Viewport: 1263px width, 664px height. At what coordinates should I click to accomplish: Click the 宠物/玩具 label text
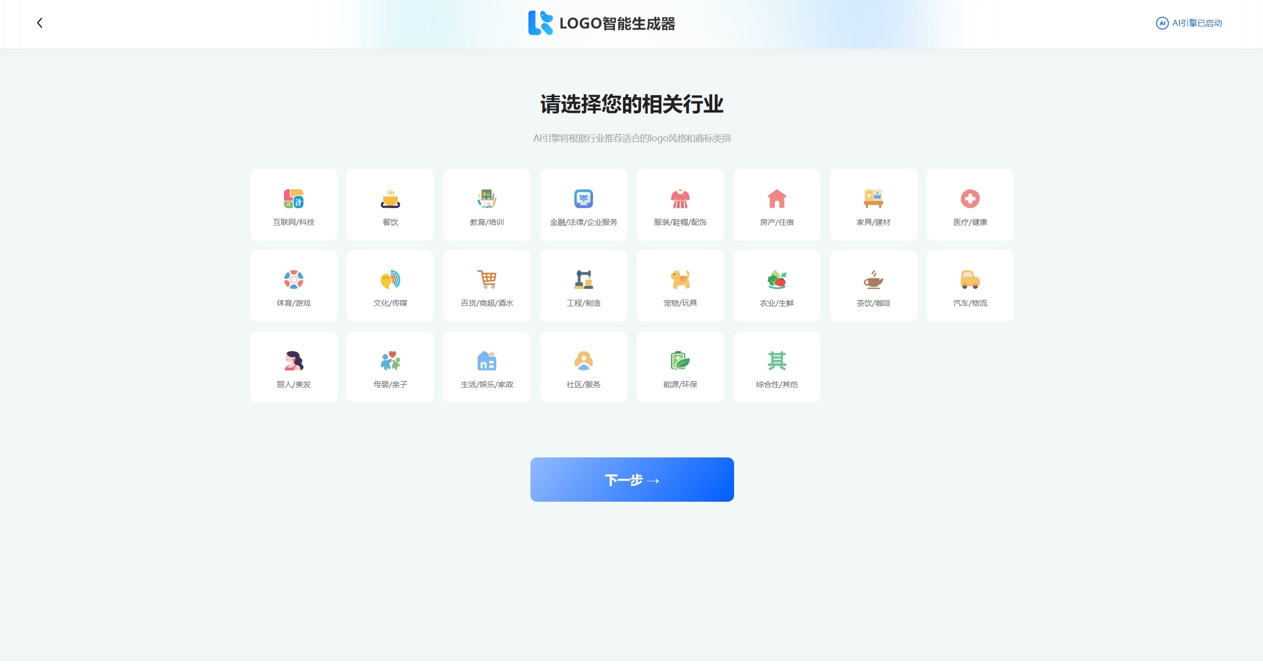pos(680,303)
